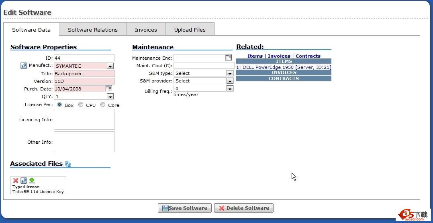
Task: Refresh the Associated Files list
Action: pyautogui.click(x=68, y=164)
